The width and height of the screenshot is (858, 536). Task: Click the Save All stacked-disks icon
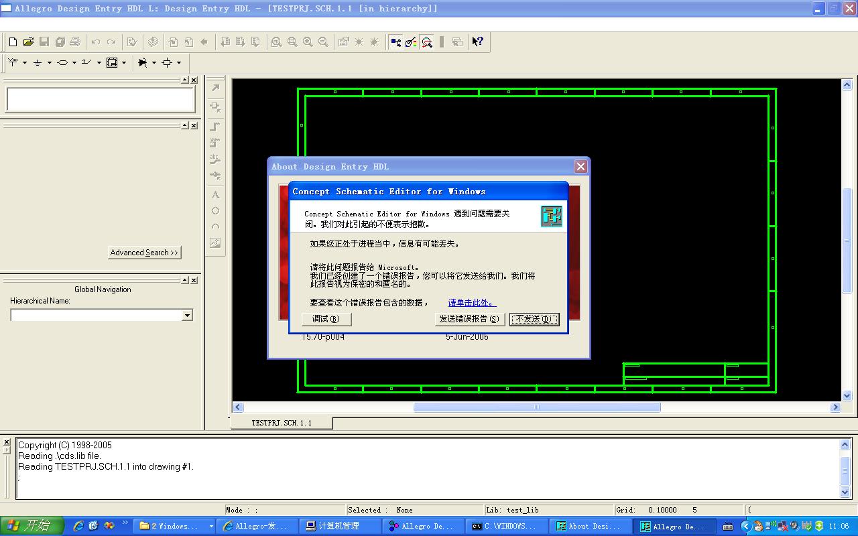(60, 42)
